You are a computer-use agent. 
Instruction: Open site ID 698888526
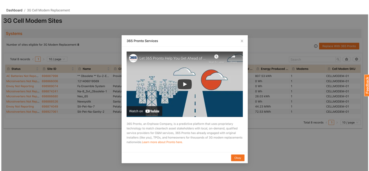click(x=50, y=101)
